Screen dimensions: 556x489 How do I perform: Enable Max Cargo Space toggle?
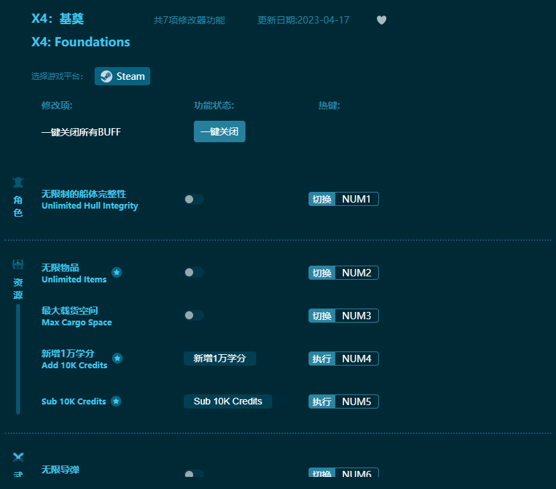pyautogui.click(x=194, y=315)
